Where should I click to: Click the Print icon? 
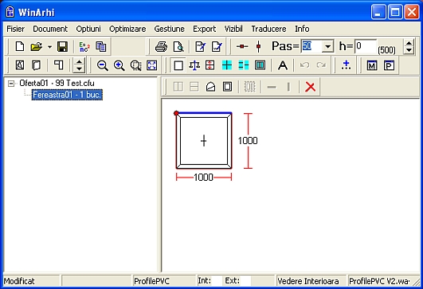(x=162, y=47)
